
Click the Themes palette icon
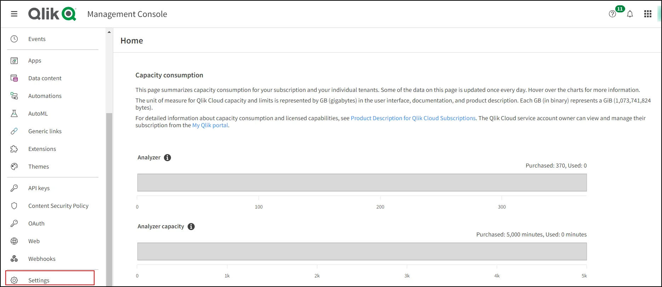coord(14,166)
